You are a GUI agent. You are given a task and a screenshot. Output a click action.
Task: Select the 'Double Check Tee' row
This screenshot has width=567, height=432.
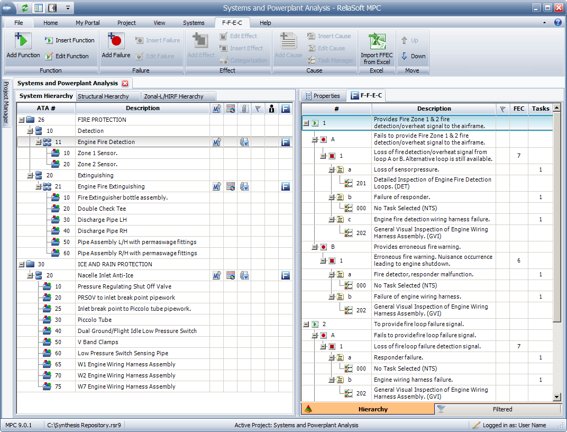[155, 209]
